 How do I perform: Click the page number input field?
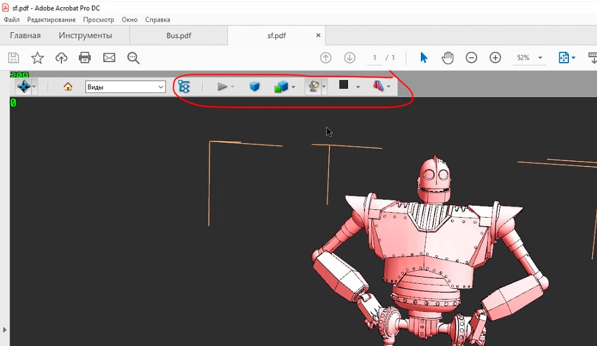click(x=375, y=58)
